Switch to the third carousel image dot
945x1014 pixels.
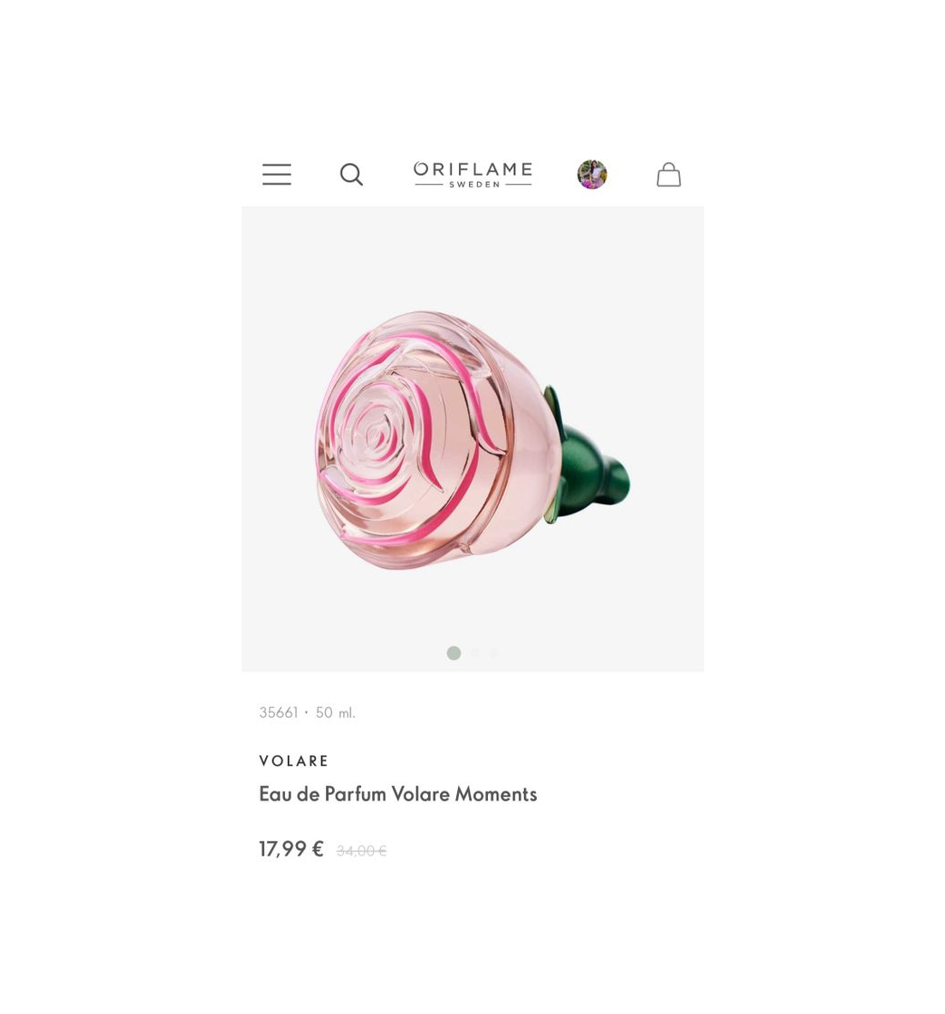point(494,653)
